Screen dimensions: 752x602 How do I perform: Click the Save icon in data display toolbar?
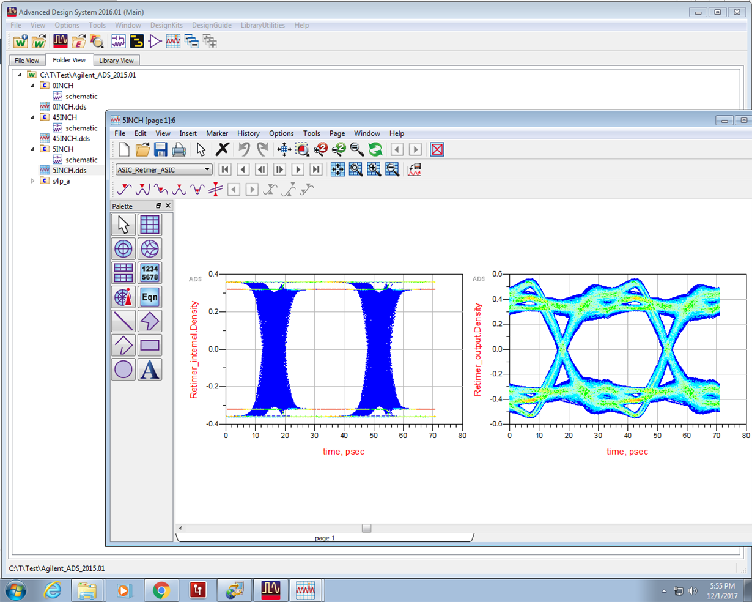161,149
